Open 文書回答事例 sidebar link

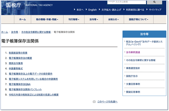coord(133,84)
